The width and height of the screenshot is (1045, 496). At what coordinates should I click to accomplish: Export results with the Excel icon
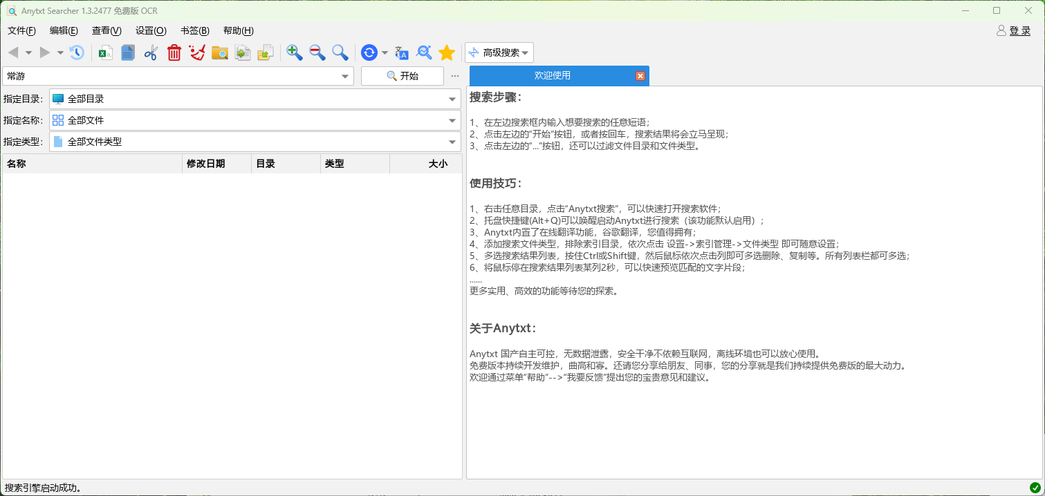(105, 53)
